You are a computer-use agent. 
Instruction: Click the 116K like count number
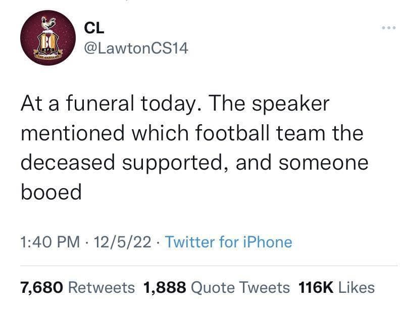316,287
